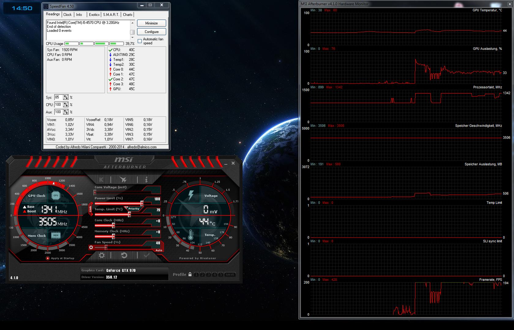
Task: Select Afterburner profile slot 4
Action: click(x=215, y=275)
